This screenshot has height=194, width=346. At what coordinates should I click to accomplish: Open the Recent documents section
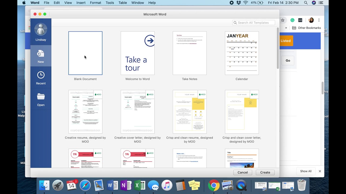click(41, 78)
